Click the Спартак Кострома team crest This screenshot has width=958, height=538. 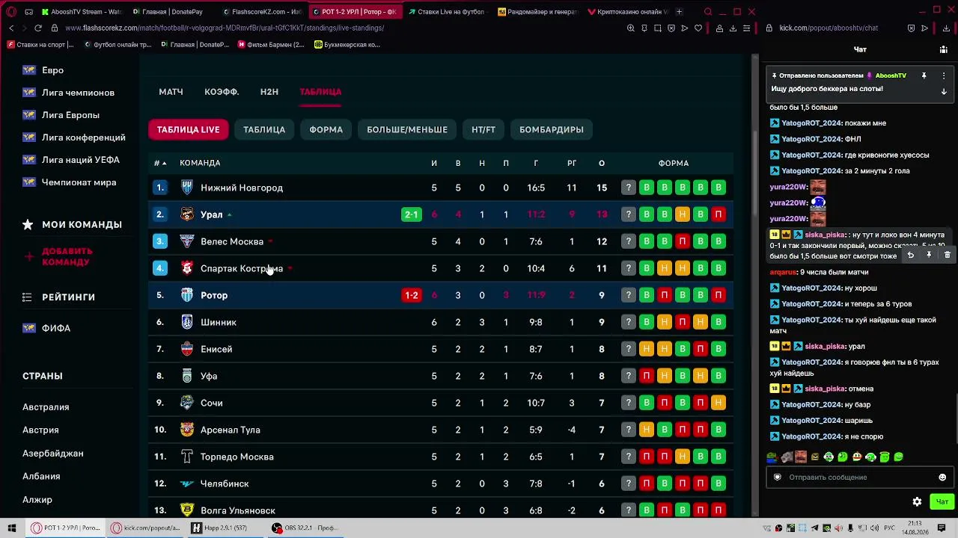(x=187, y=268)
